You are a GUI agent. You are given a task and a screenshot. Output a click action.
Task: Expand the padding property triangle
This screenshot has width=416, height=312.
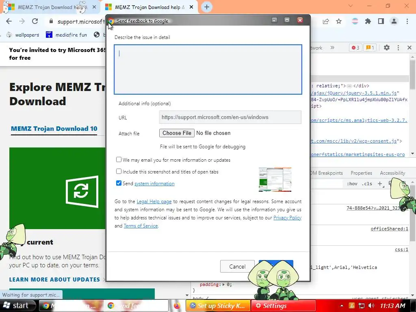[x=223, y=284]
